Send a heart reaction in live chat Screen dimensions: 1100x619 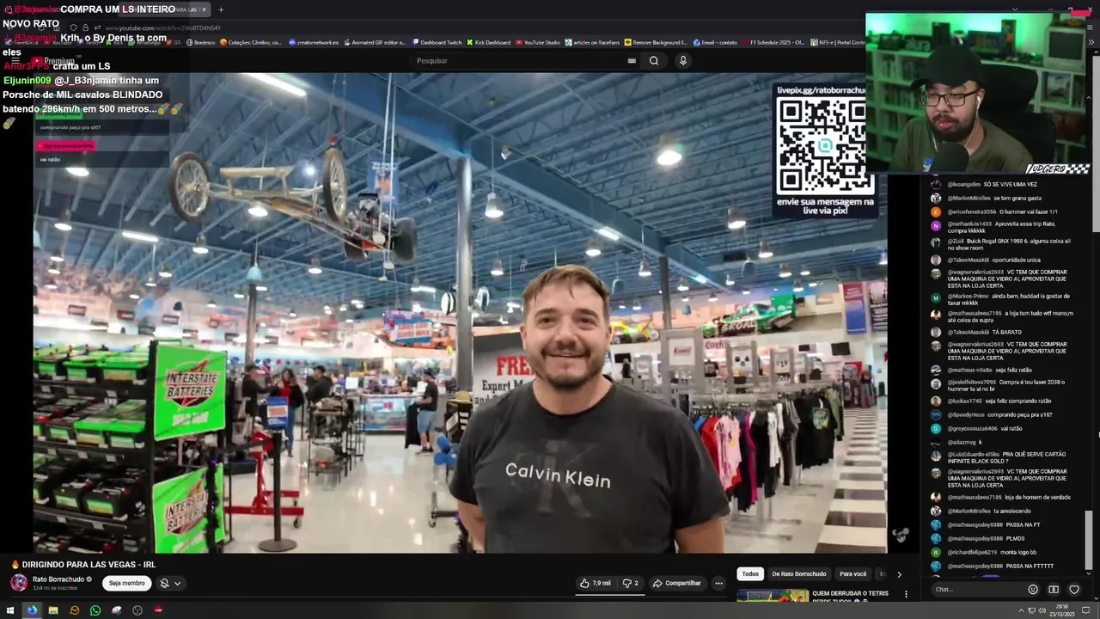click(1074, 590)
